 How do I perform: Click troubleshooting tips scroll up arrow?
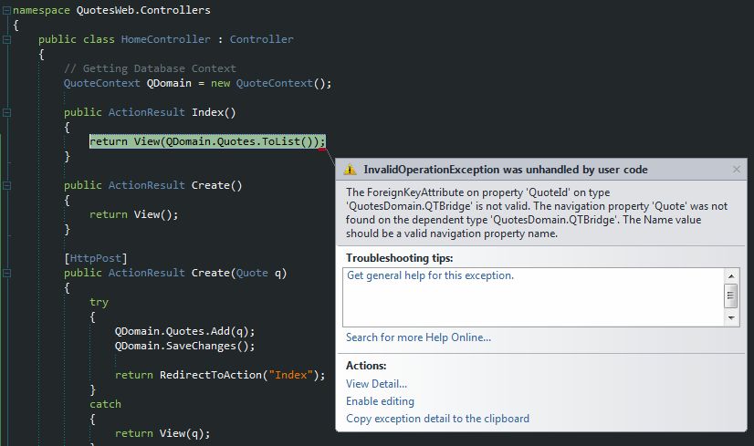[x=731, y=276]
